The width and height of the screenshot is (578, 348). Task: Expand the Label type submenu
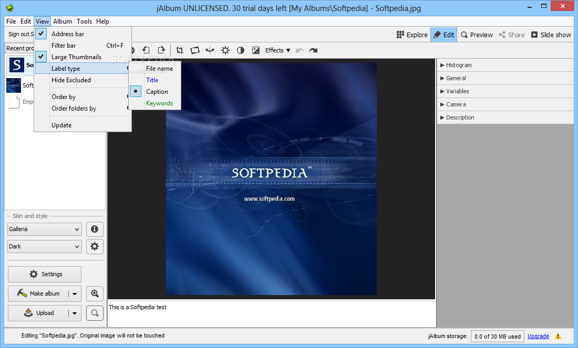point(83,68)
